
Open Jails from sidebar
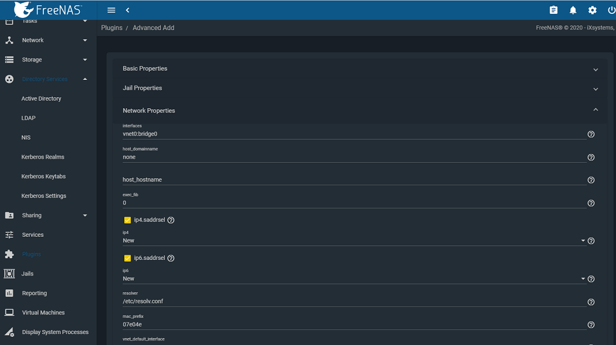pyautogui.click(x=28, y=274)
